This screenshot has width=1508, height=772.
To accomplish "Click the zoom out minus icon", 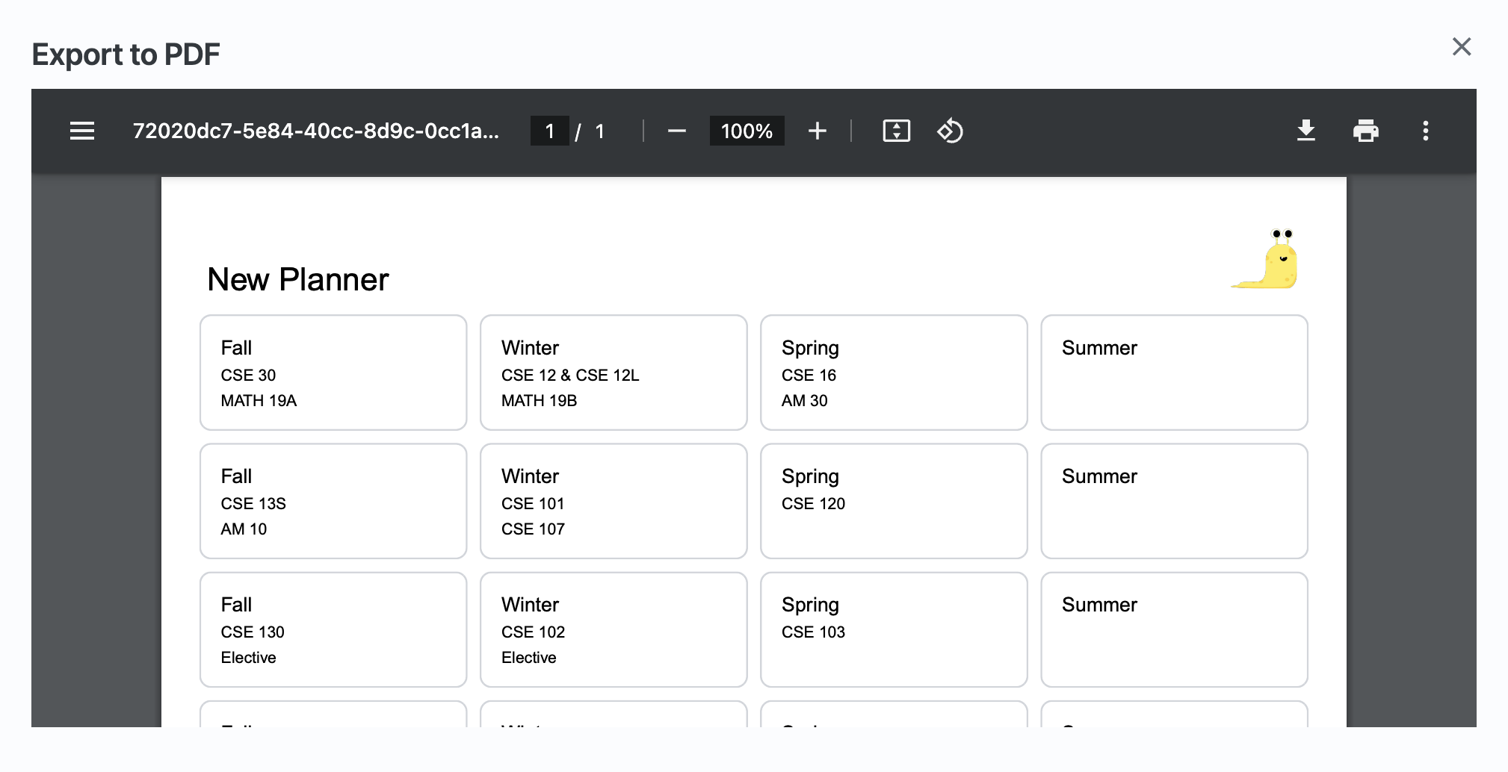I will tap(676, 131).
